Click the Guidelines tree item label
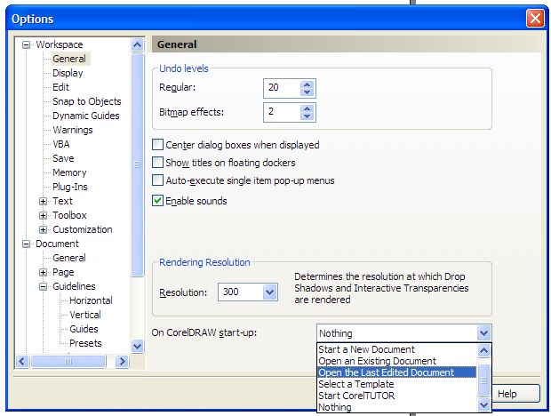Viewport: 551px width, 416px height. tap(74, 287)
